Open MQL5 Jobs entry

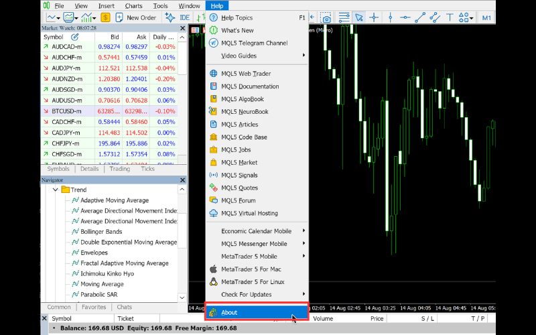[257, 149]
